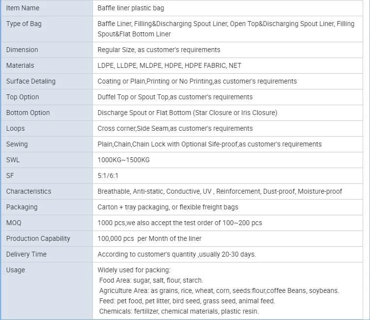Click the "Bottom Option" row label

tap(28, 113)
